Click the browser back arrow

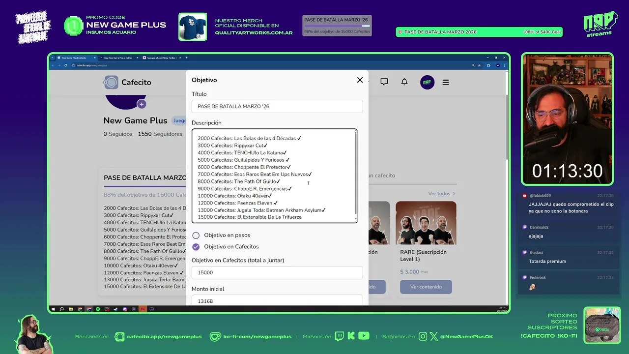click(54, 65)
